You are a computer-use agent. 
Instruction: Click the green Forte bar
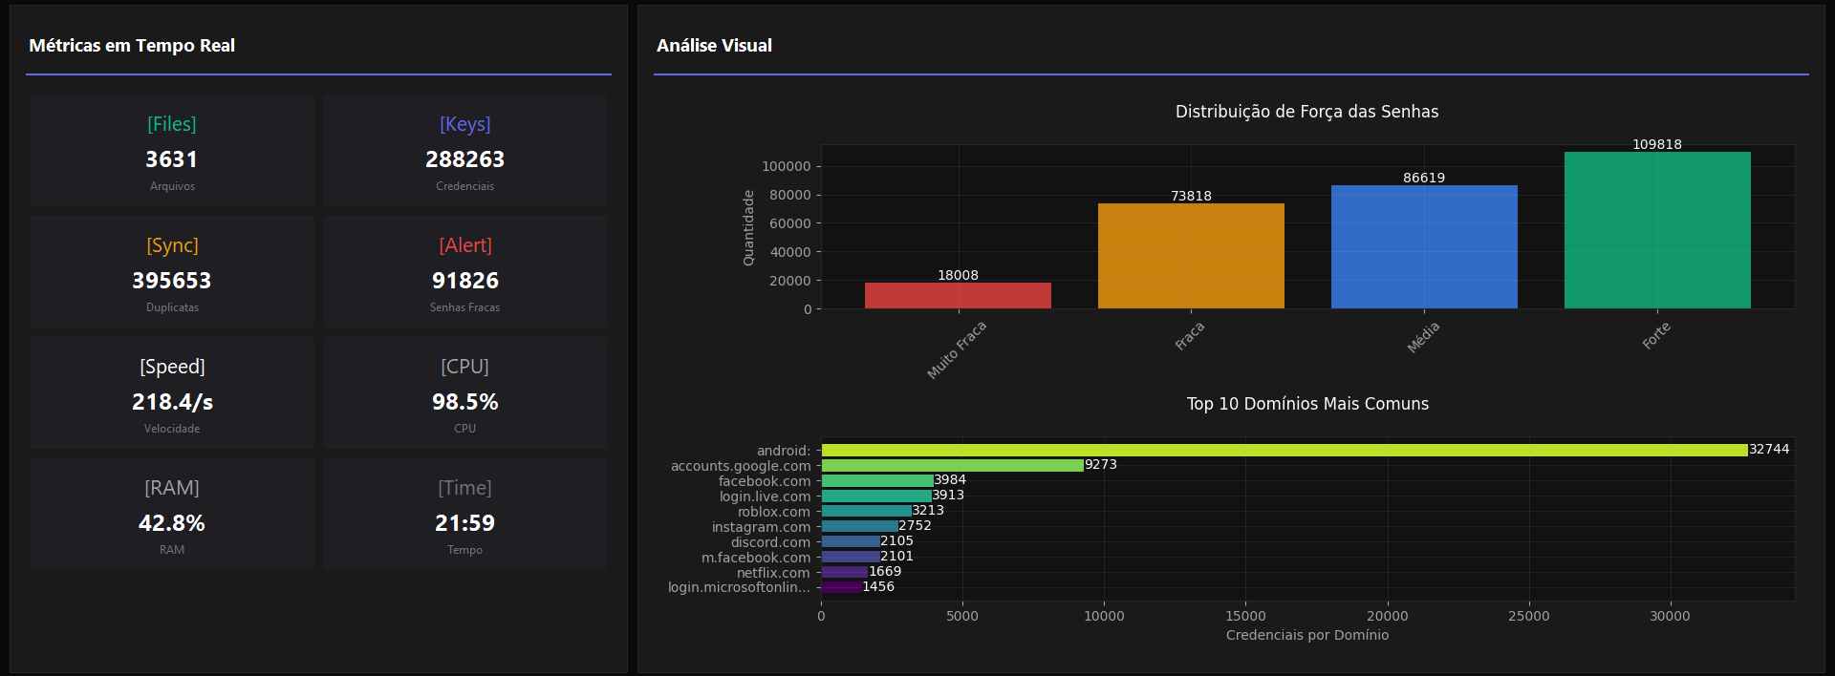[1657, 230]
